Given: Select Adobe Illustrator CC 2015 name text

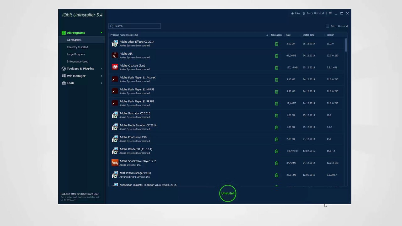Looking at the screenshot, I should tap(135, 113).
